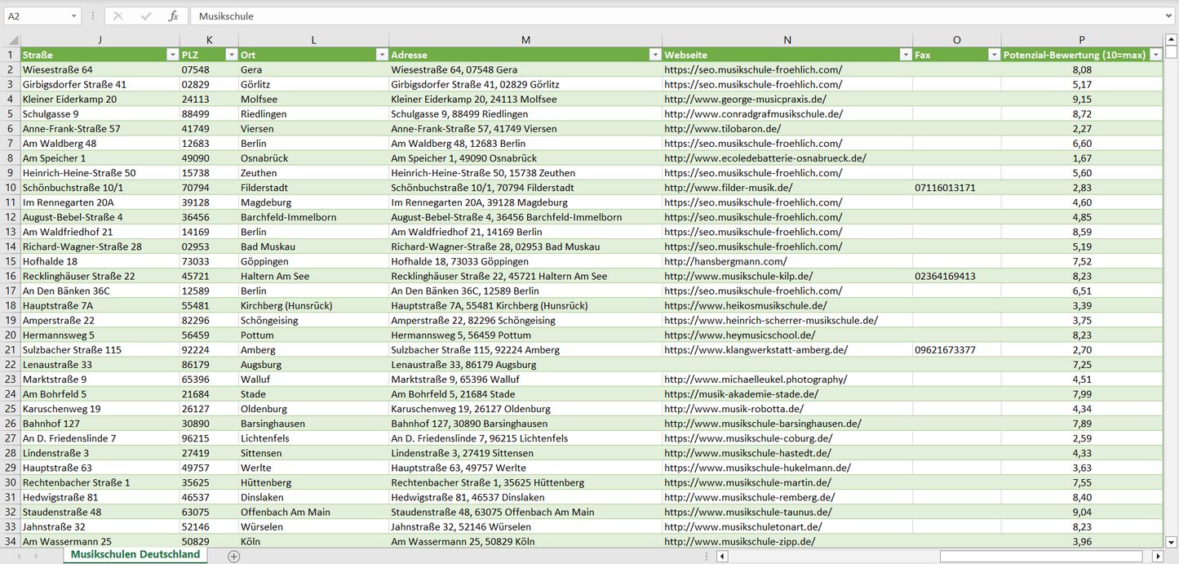The image size is (1179, 564).
Task: Switch to Musikschulen Deutschland sheet tab
Action: (x=135, y=555)
